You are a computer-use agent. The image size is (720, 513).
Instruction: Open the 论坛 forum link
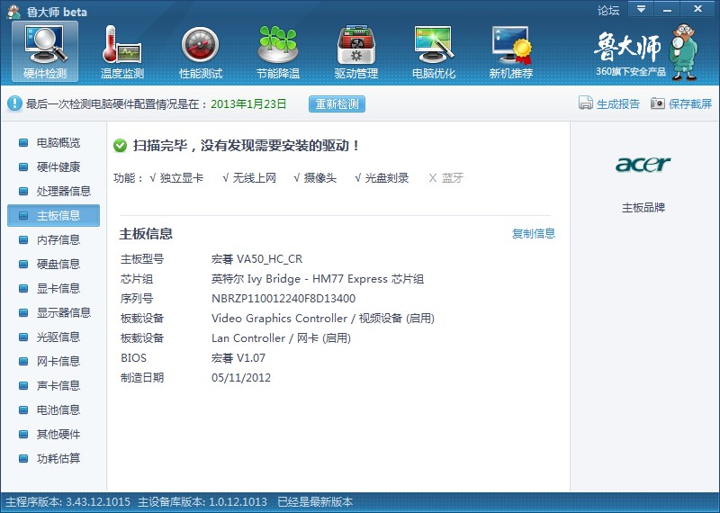pos(608,10)
